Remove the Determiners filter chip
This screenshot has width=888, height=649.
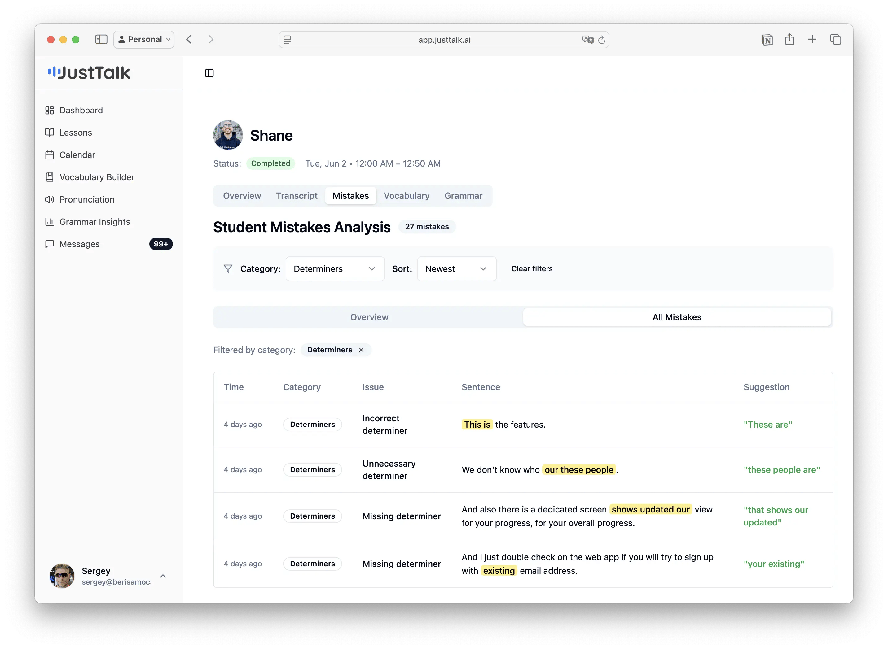tap(361, 350)
